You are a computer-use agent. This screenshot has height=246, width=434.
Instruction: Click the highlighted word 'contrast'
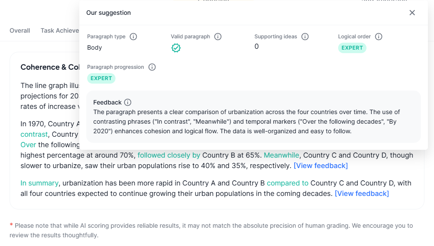(x=34, y=134)
